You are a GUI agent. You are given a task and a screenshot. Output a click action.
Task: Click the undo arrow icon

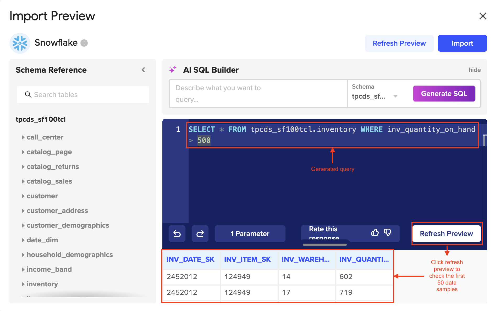coord(177,233)
